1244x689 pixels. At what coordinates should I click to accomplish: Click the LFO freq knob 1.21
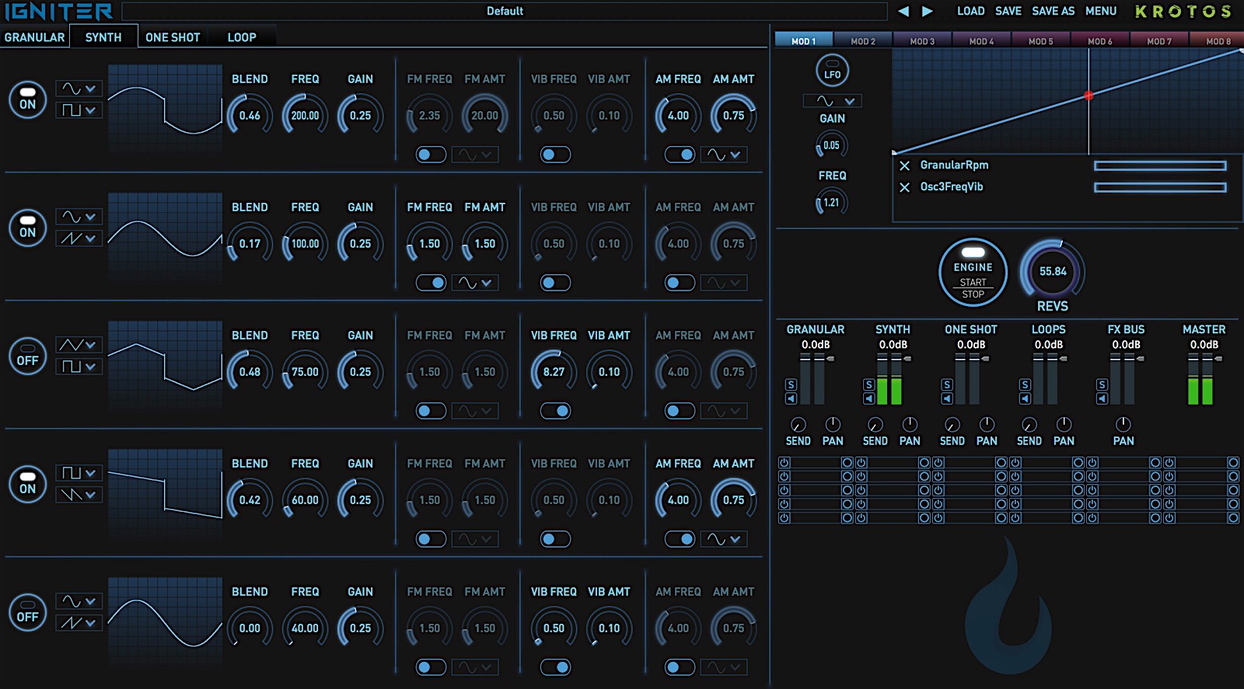tap(831, 203)
